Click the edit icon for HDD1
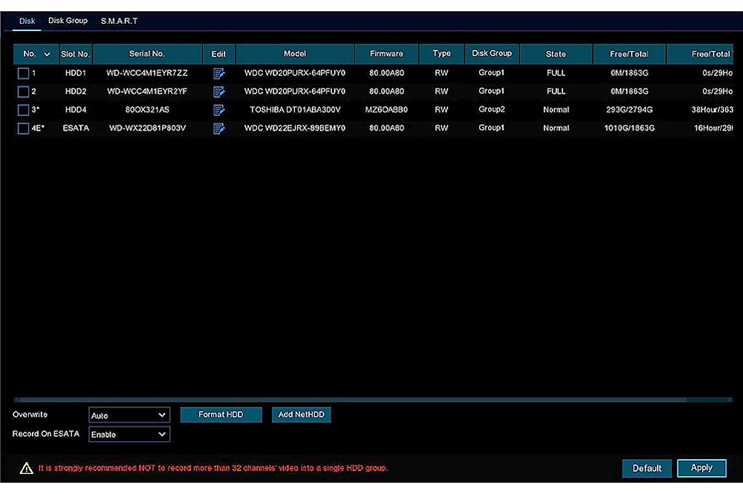The height and width of the screenshot is (494, 743). tap(218, 74)
